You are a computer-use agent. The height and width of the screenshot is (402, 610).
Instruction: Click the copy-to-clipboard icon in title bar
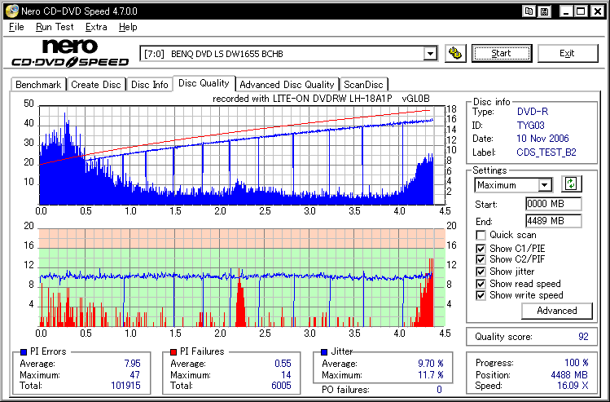coord(529,11)
